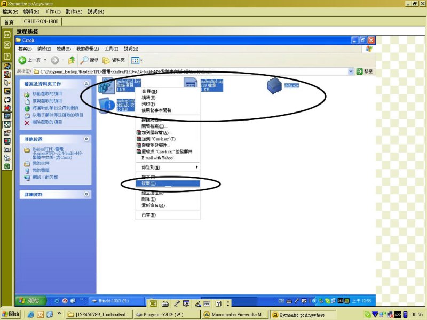
Task: Click 移動選取的項目 task link
Action: (47, 94)
